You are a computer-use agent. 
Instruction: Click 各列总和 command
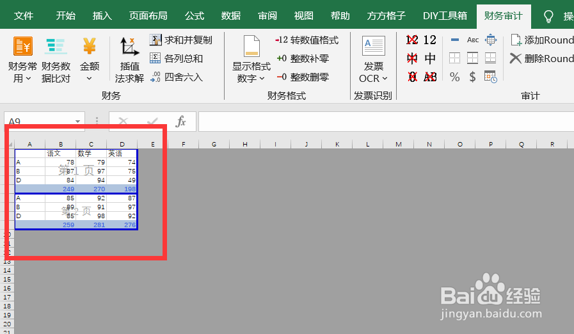point(176,58)
